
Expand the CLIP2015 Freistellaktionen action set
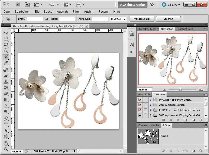tap(151, 110)
